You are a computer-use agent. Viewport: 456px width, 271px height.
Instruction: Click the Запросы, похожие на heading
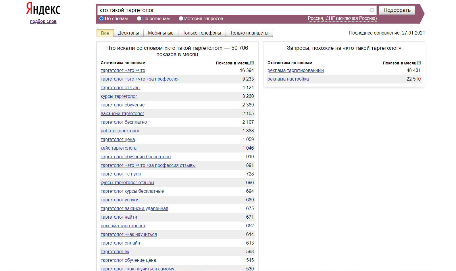point(344,48)
